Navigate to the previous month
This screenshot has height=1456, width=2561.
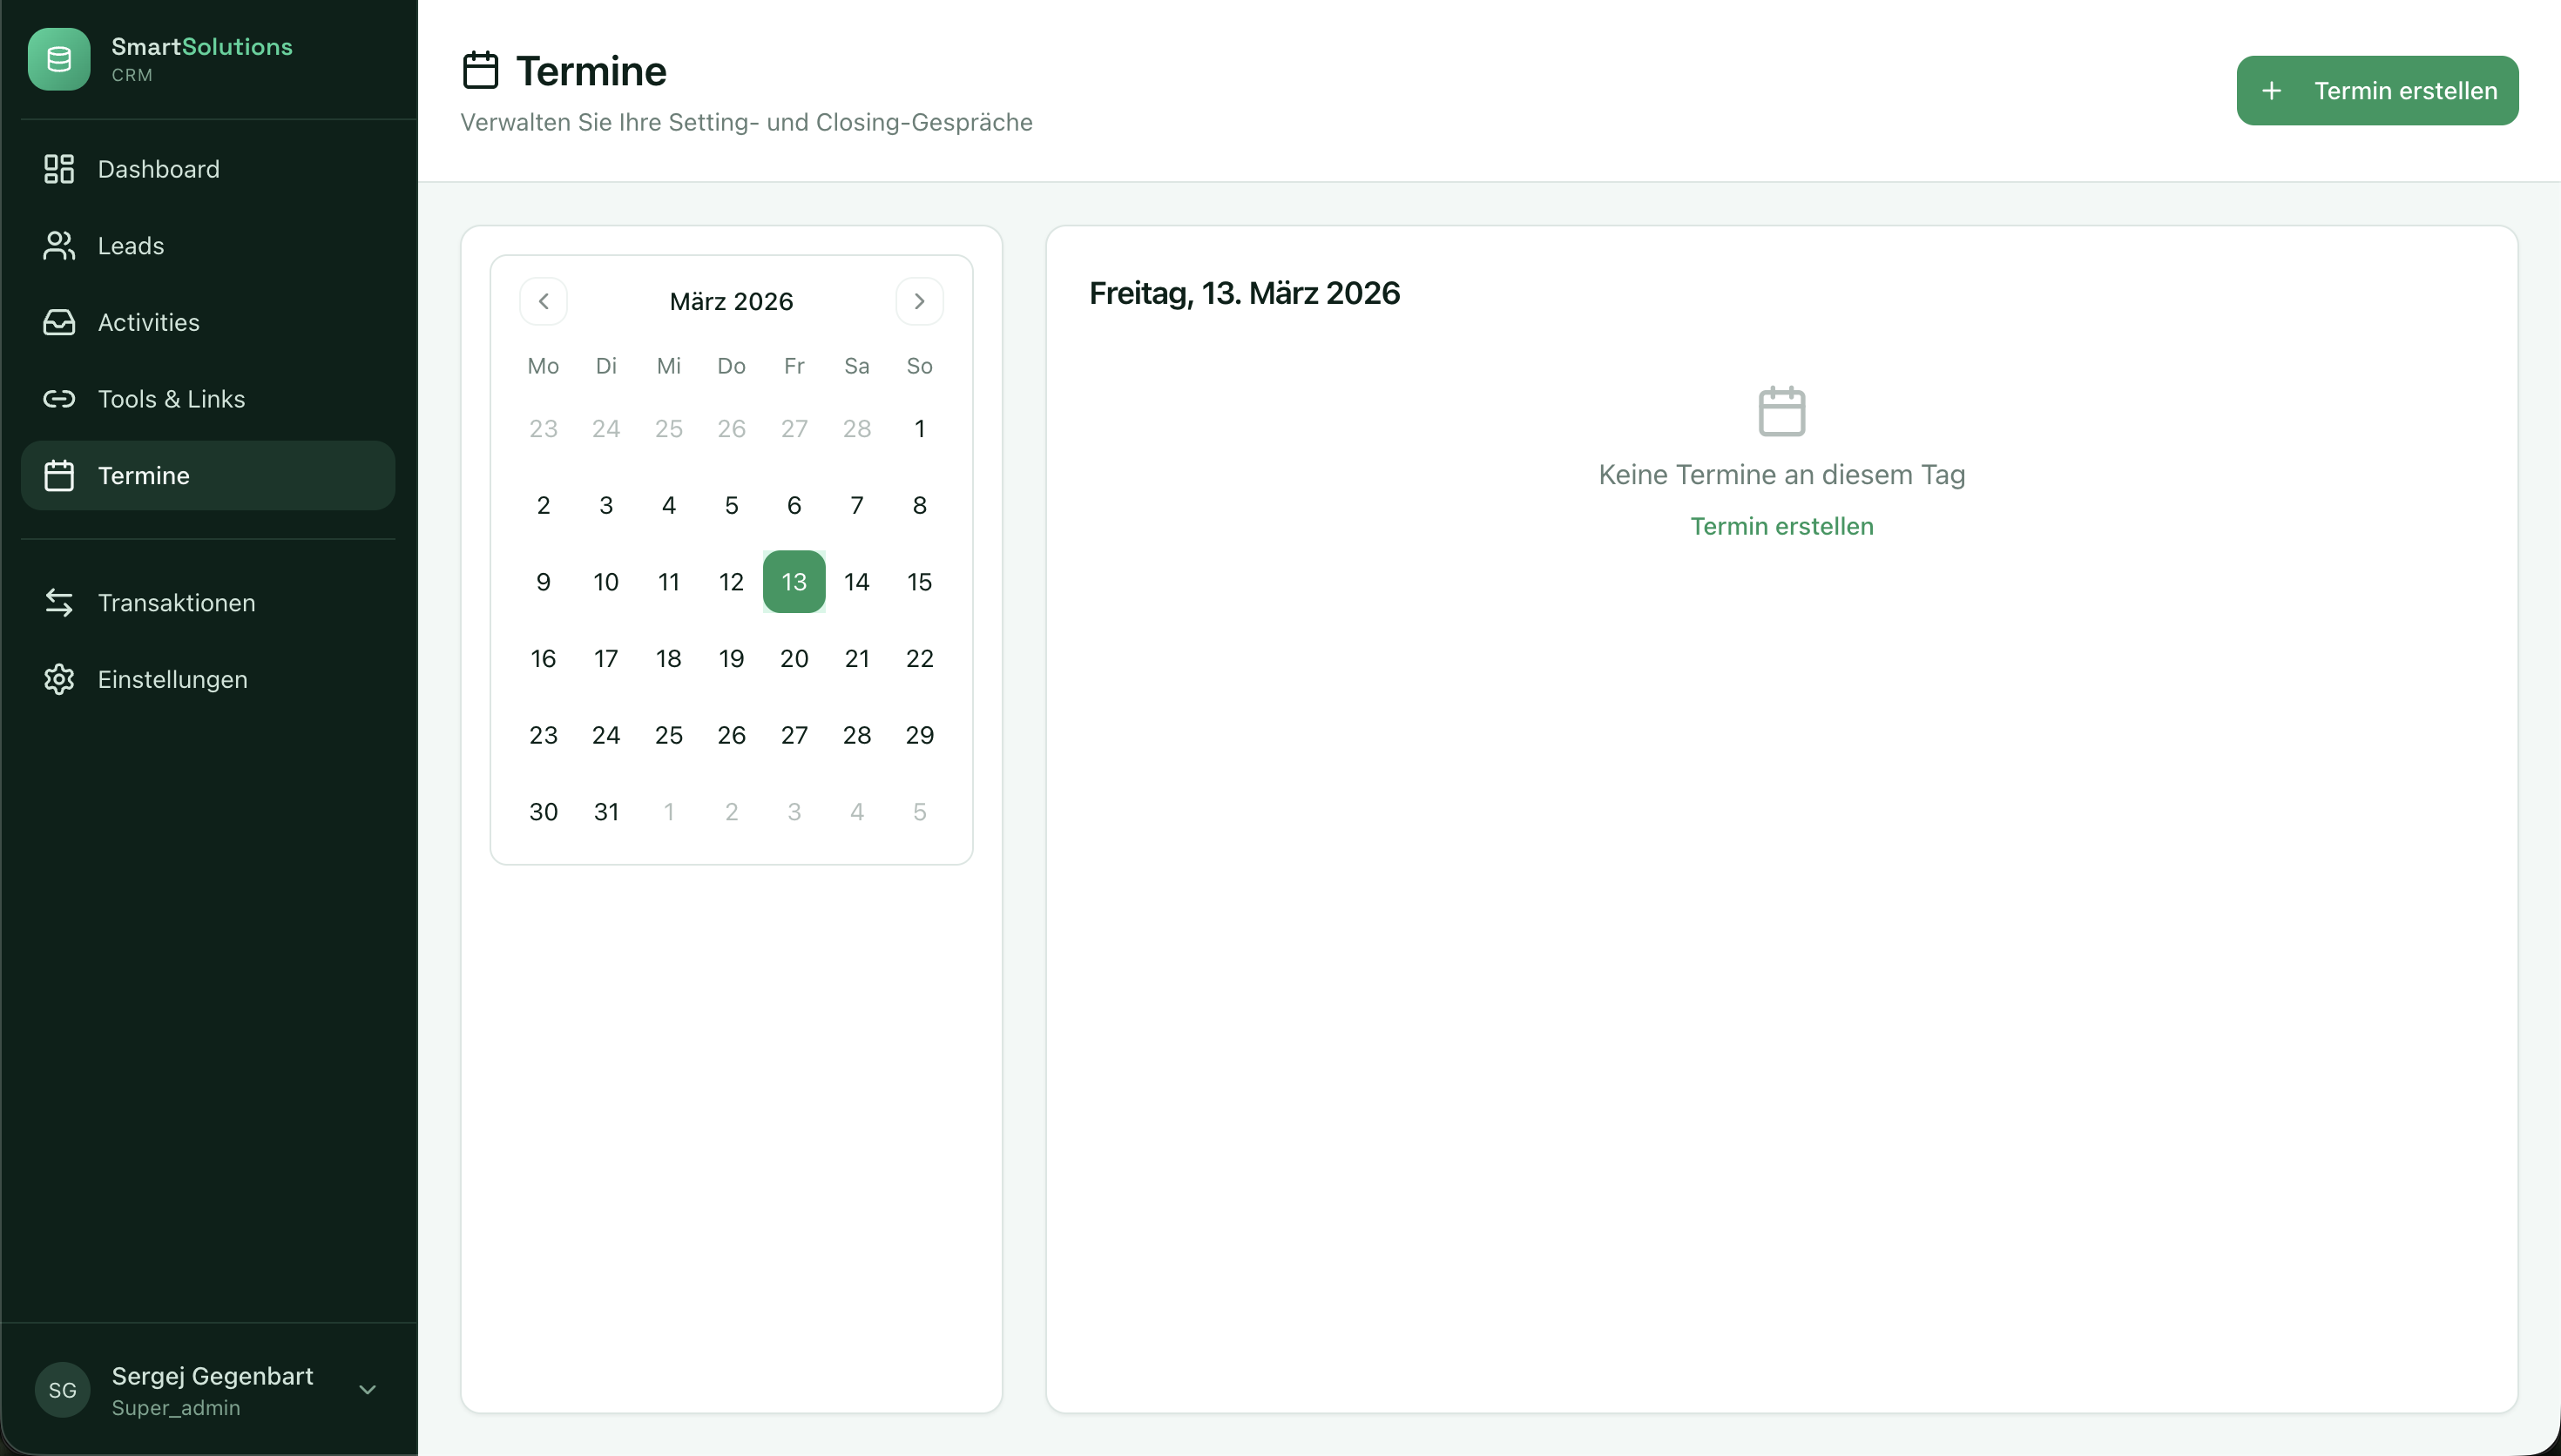point(544,301)
